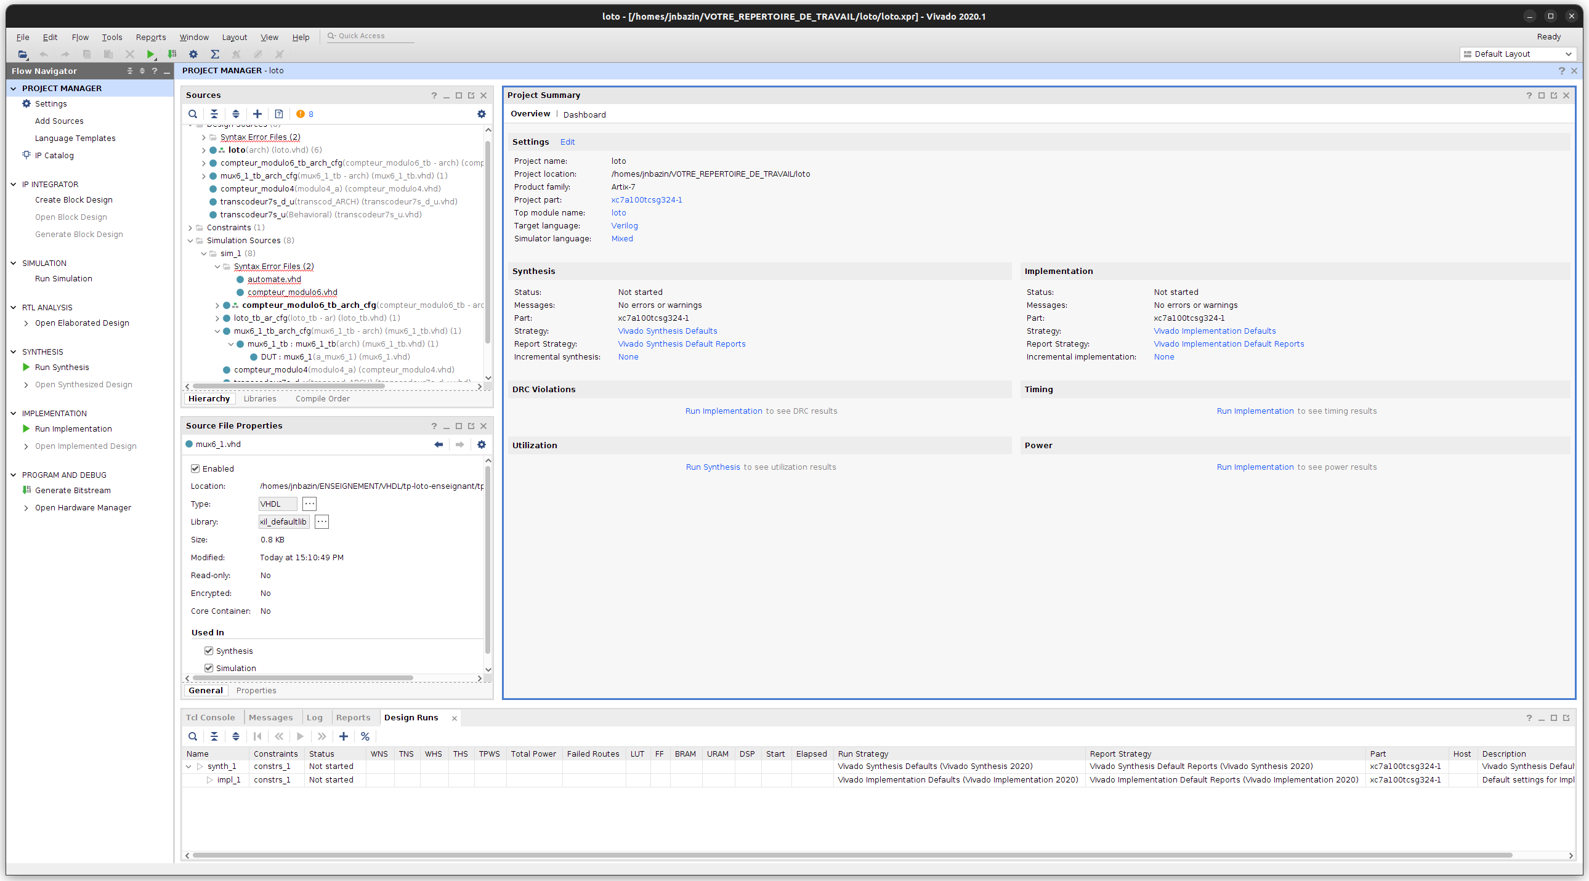
Task: Click the Sigma reports icon in toolbar
Action: click(215, 54)
